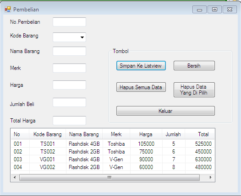This screenshot has width=241, height=196.
Task: Click the Harga column header
Action: tap(146, 134)
